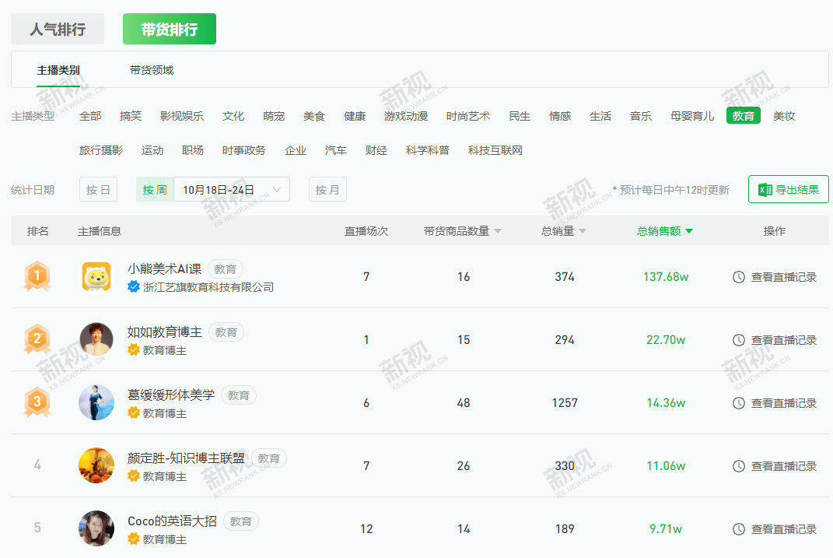Sort by 带货商品数量 column arrow
The height and width of the screenshot is (558, 833).
pos(498,231)
